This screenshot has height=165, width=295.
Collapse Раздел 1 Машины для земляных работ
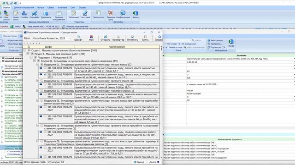pyautogui.click(x=28, y=54)
